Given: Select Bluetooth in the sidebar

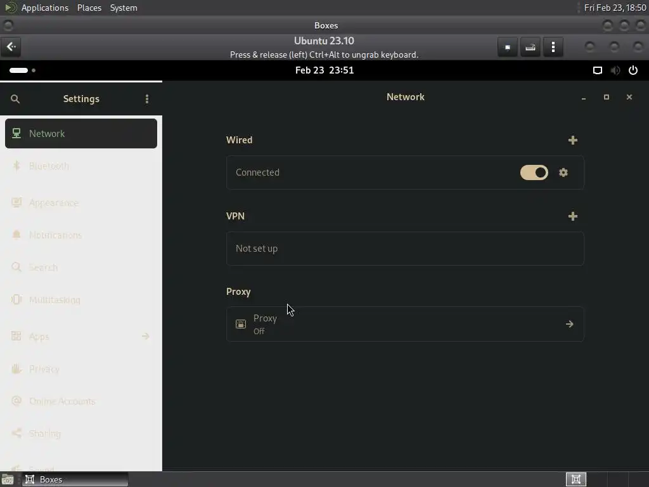Looking at the screenshot, I should click(x=81, y=166).
